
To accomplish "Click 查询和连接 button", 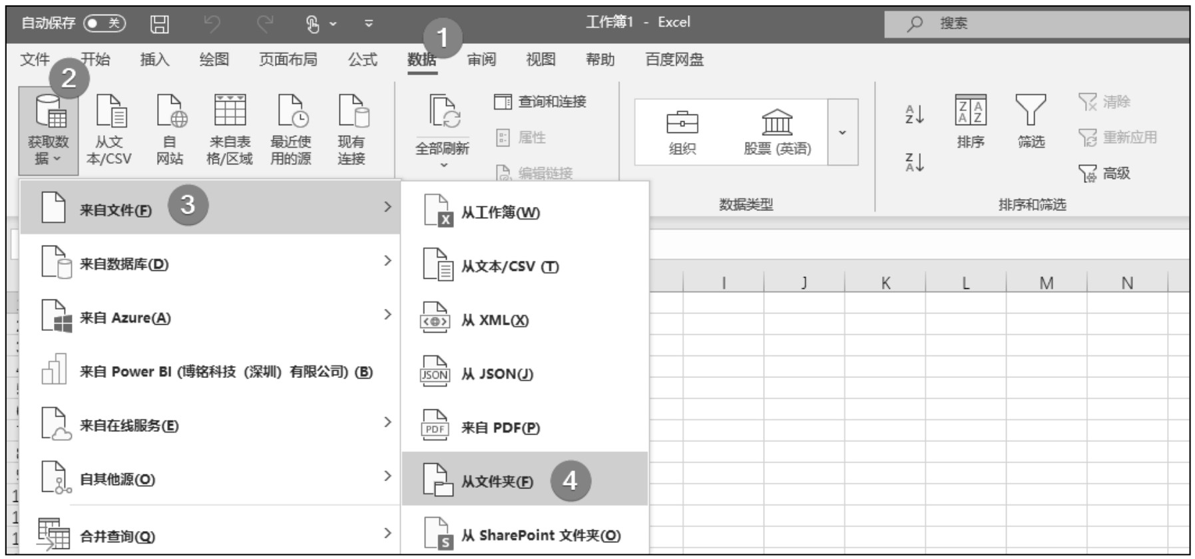I will [x=540, y=102].
